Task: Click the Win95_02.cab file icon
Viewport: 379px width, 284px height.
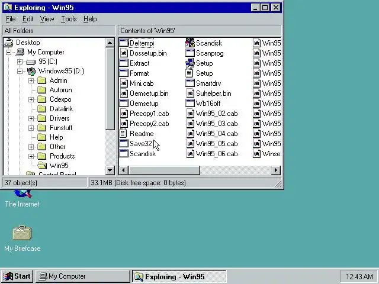Action: click(190, 114)
